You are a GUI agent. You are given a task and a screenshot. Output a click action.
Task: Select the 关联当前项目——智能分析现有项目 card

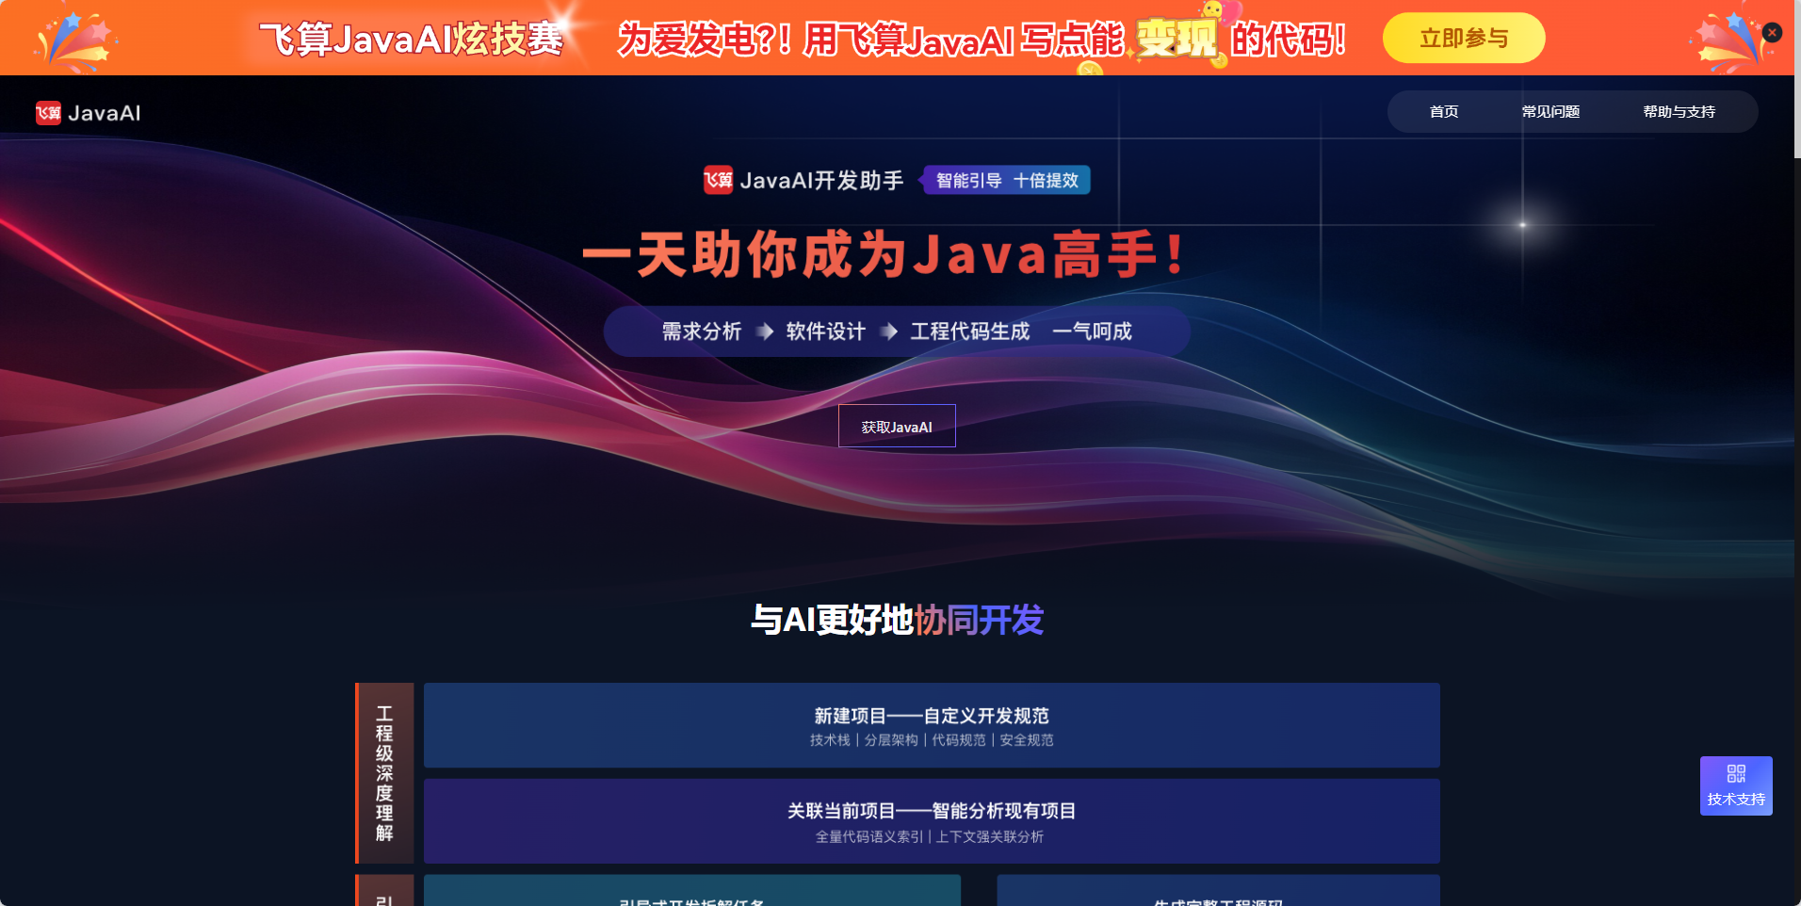coord(932,821)
